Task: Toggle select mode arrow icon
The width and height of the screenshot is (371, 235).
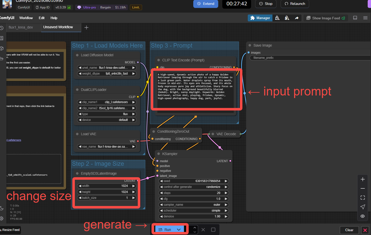Action: [363, 207]
